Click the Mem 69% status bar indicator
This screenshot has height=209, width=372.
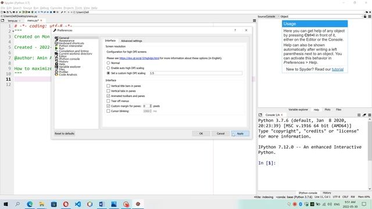pyautogui.click(x=364, y=197)
